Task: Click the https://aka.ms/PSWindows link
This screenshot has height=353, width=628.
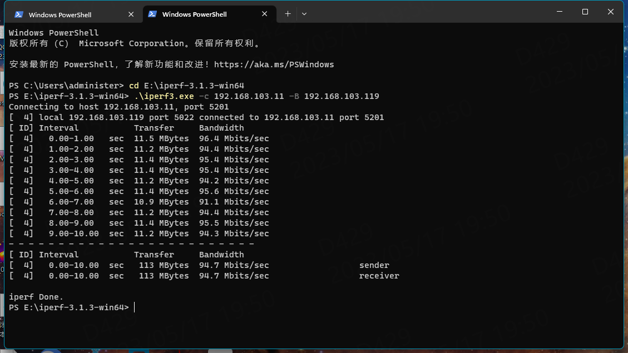Action: point(274,64)
